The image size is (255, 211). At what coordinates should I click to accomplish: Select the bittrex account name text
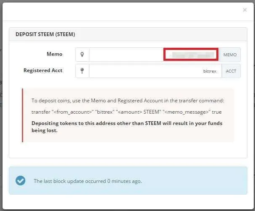coord(210,71)
